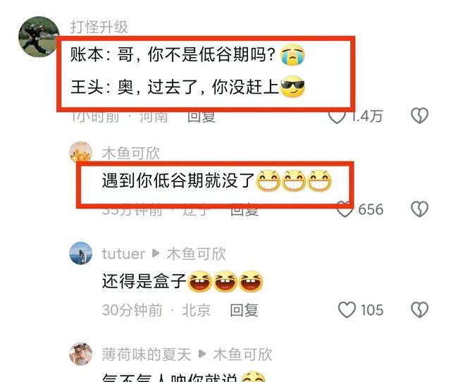Open username 打怪升级
The width and height of the screenshot is (451, 382).
pyautogui.click(x=99, y=27)
